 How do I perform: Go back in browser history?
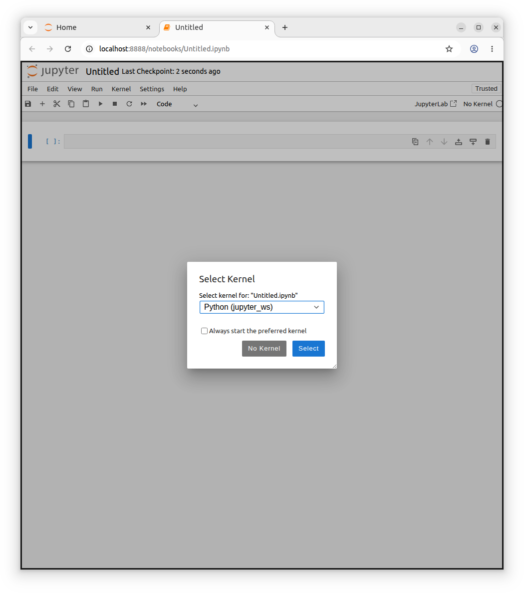[32, 49]
